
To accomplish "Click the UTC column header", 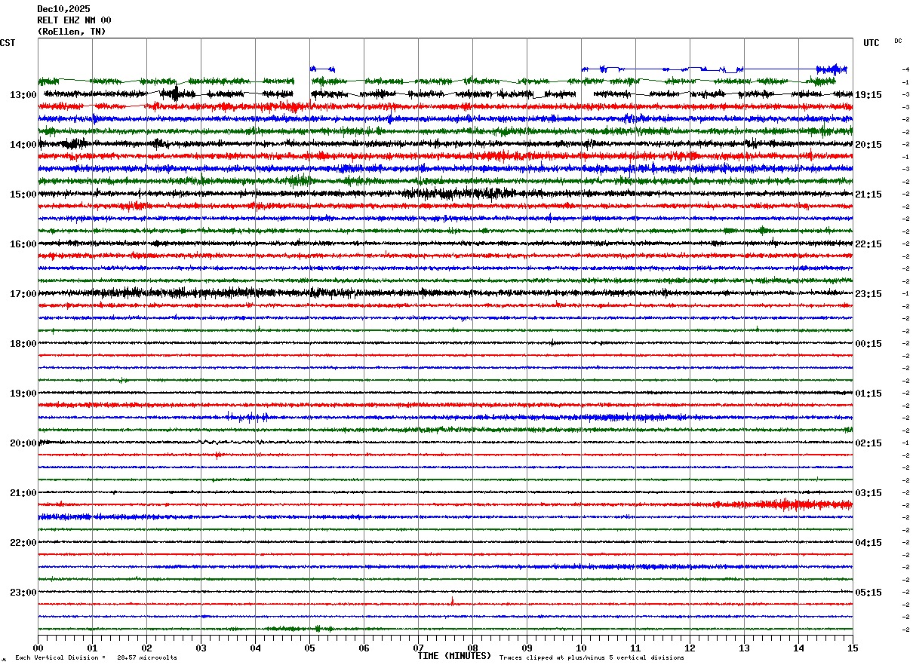I will 871,43.
